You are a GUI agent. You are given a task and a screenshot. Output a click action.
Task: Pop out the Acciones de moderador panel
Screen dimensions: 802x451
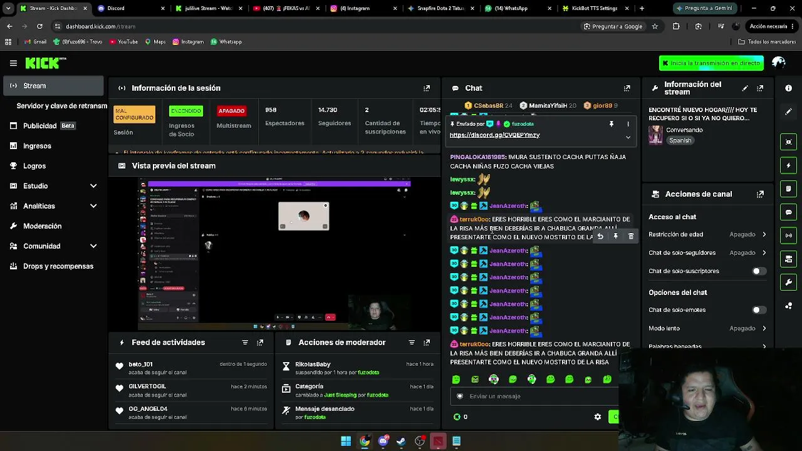point(427,343)
